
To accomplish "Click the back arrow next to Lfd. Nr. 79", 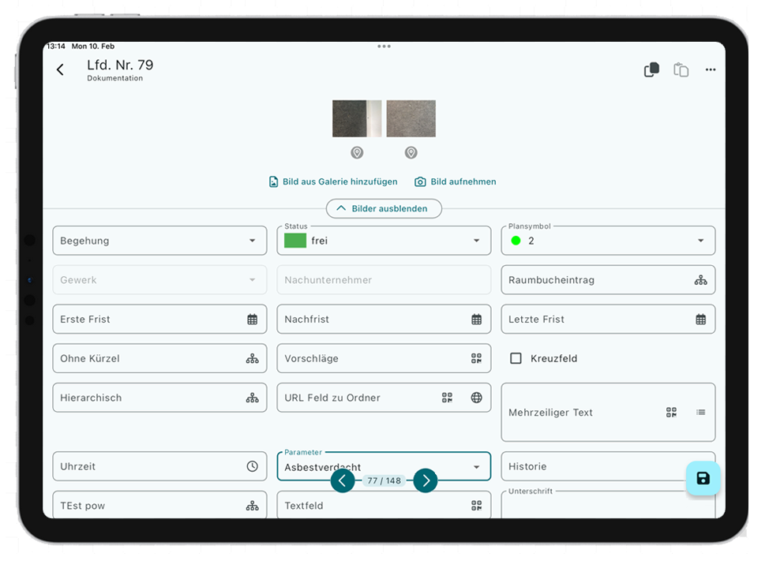I will point(60,70).
